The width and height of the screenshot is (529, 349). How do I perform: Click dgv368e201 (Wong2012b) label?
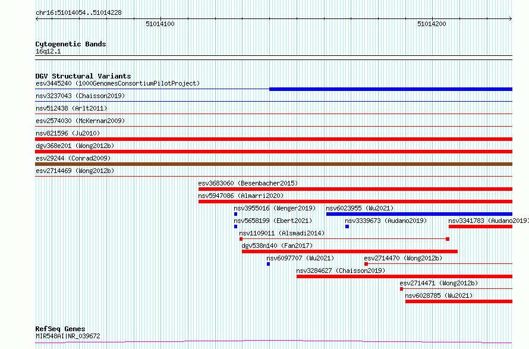pos(75,146)
